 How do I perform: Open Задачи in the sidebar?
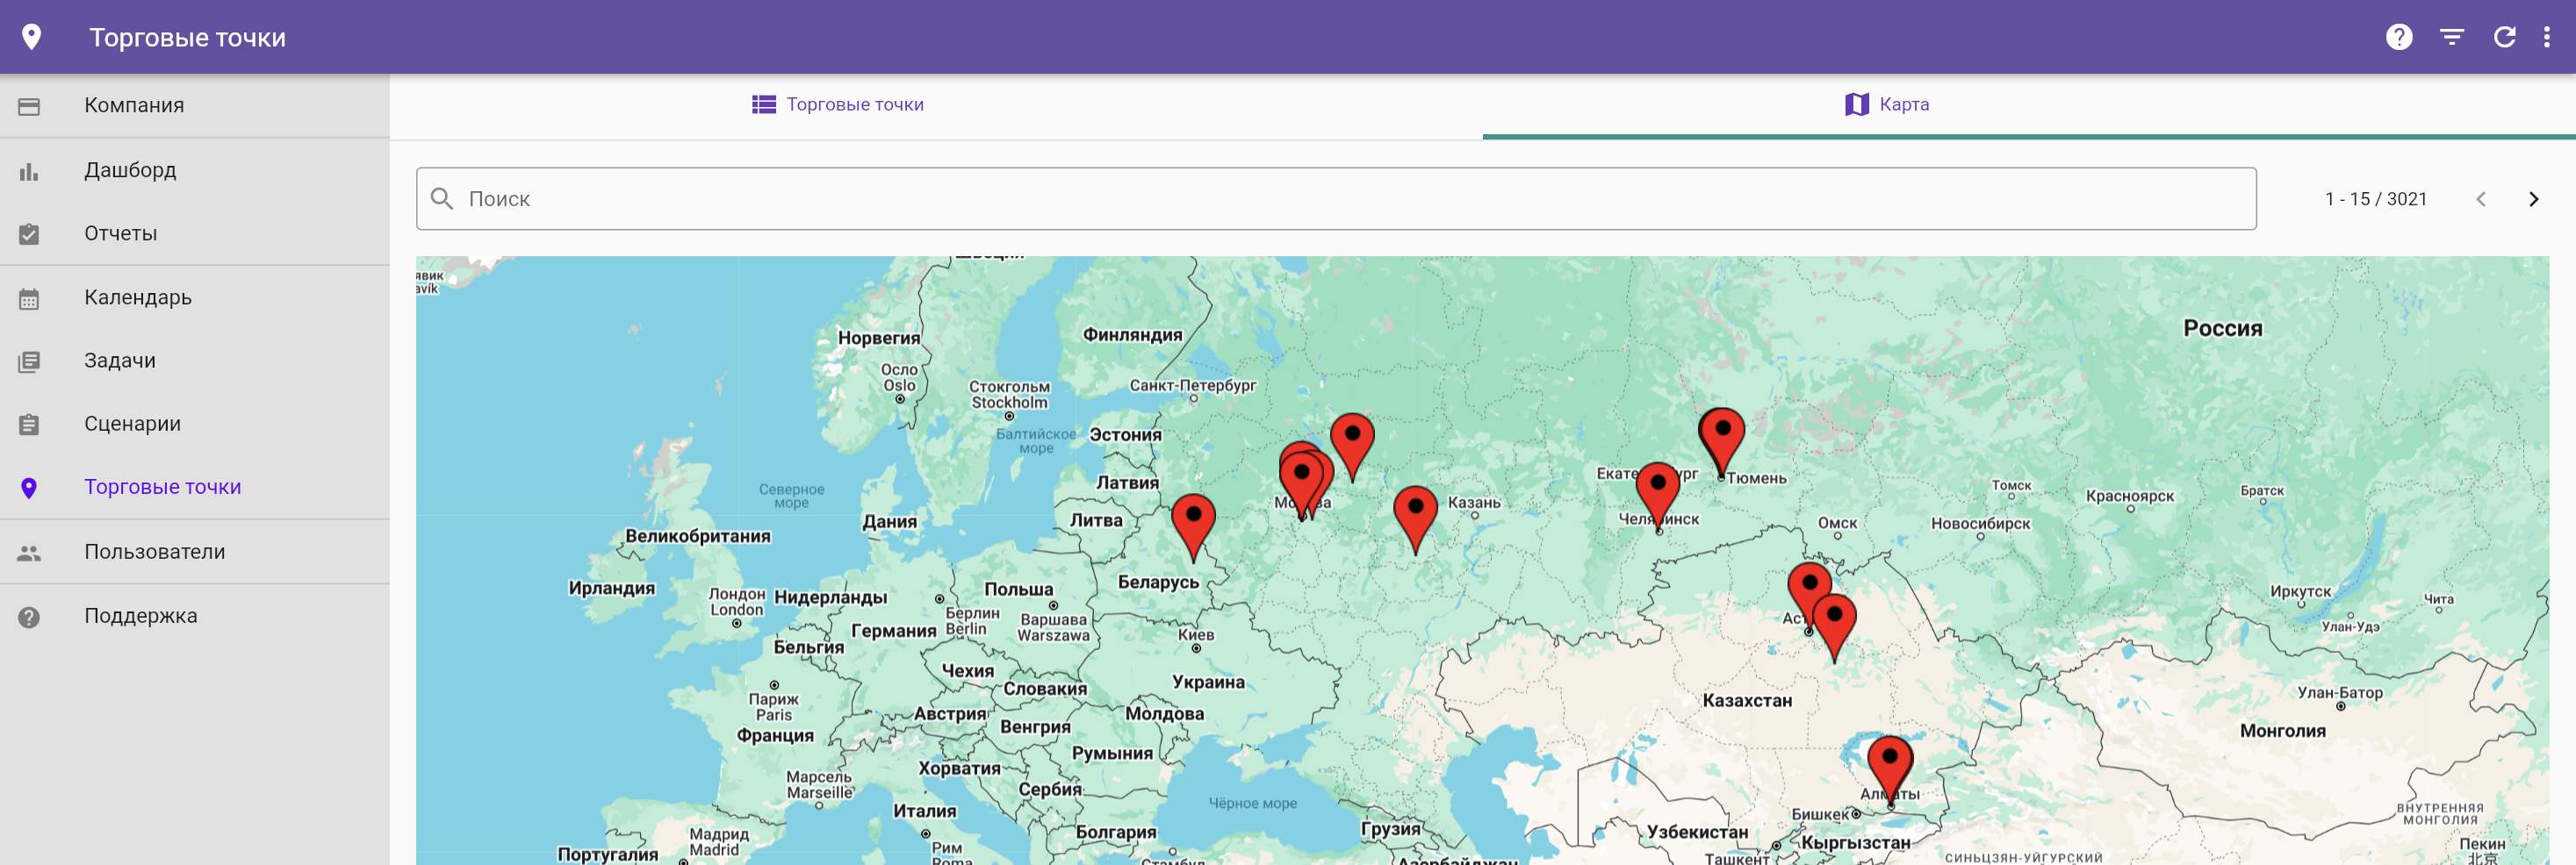click(194, 361)
